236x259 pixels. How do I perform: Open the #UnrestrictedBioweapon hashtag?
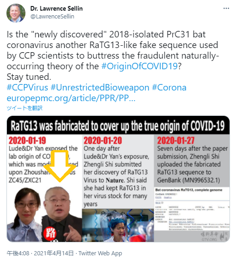(x=100, y=87)
